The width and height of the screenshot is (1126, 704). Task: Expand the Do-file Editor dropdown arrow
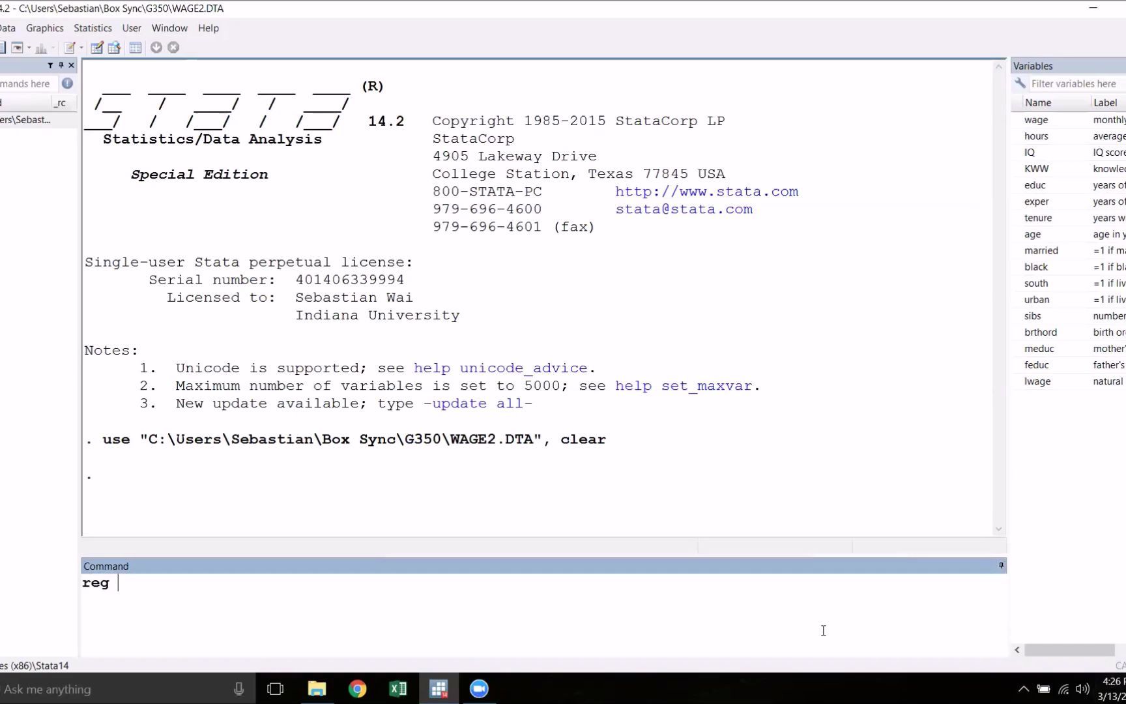tap(81, 48)
